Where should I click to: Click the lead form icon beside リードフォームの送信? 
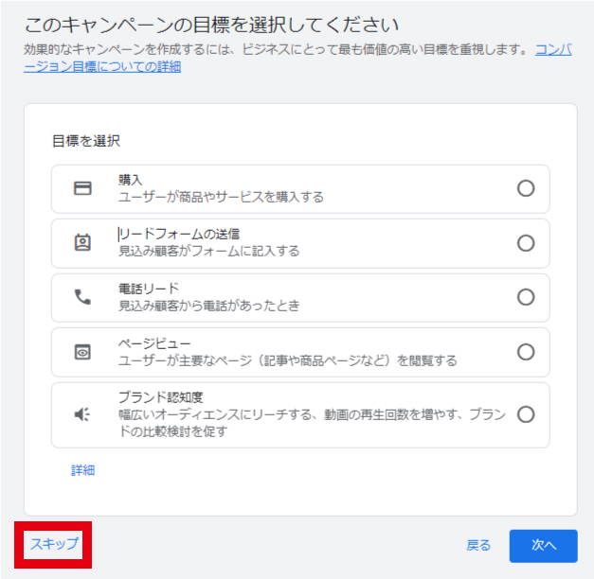click(83, 243)
